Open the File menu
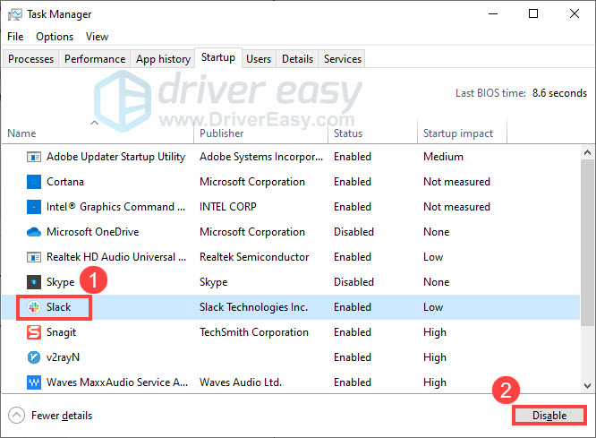 [x=15, y=37]
